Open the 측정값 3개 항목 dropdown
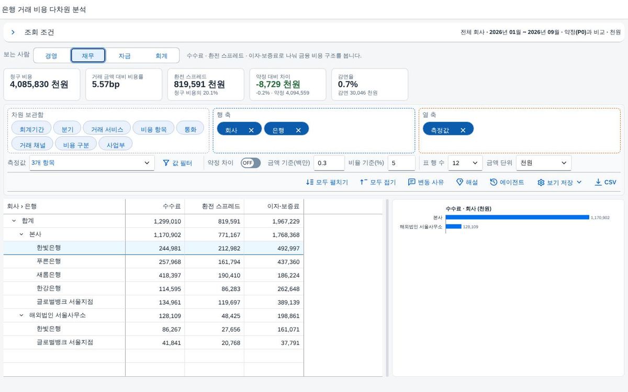The width and height of the screenshot is (628, 392). [92, 163]
